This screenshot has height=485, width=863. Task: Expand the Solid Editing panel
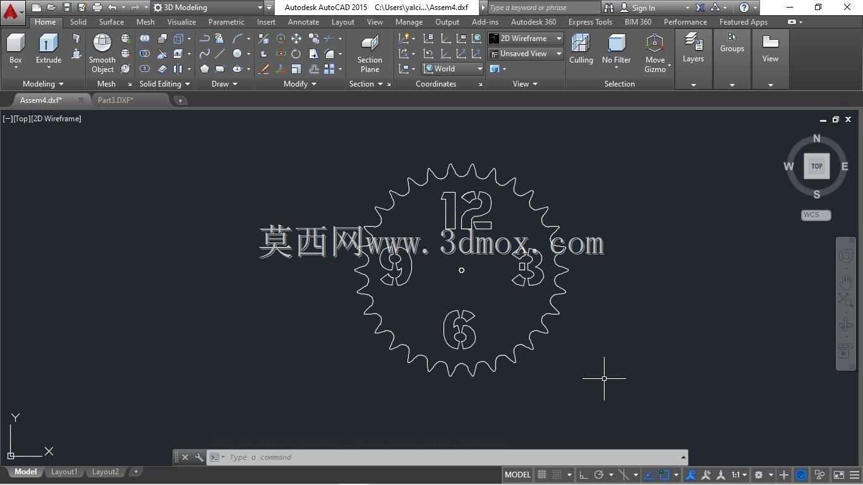[x=165, y=83]
